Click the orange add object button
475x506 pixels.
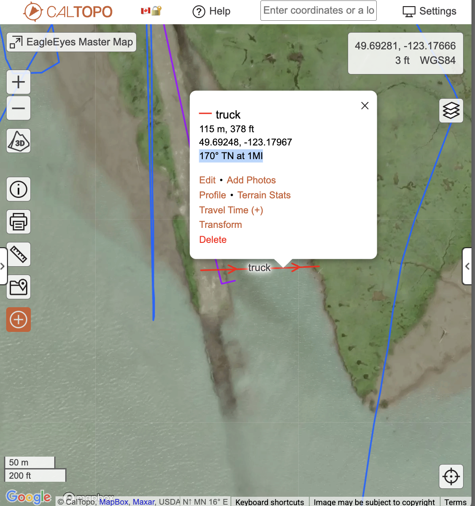(x=19, y=320)
